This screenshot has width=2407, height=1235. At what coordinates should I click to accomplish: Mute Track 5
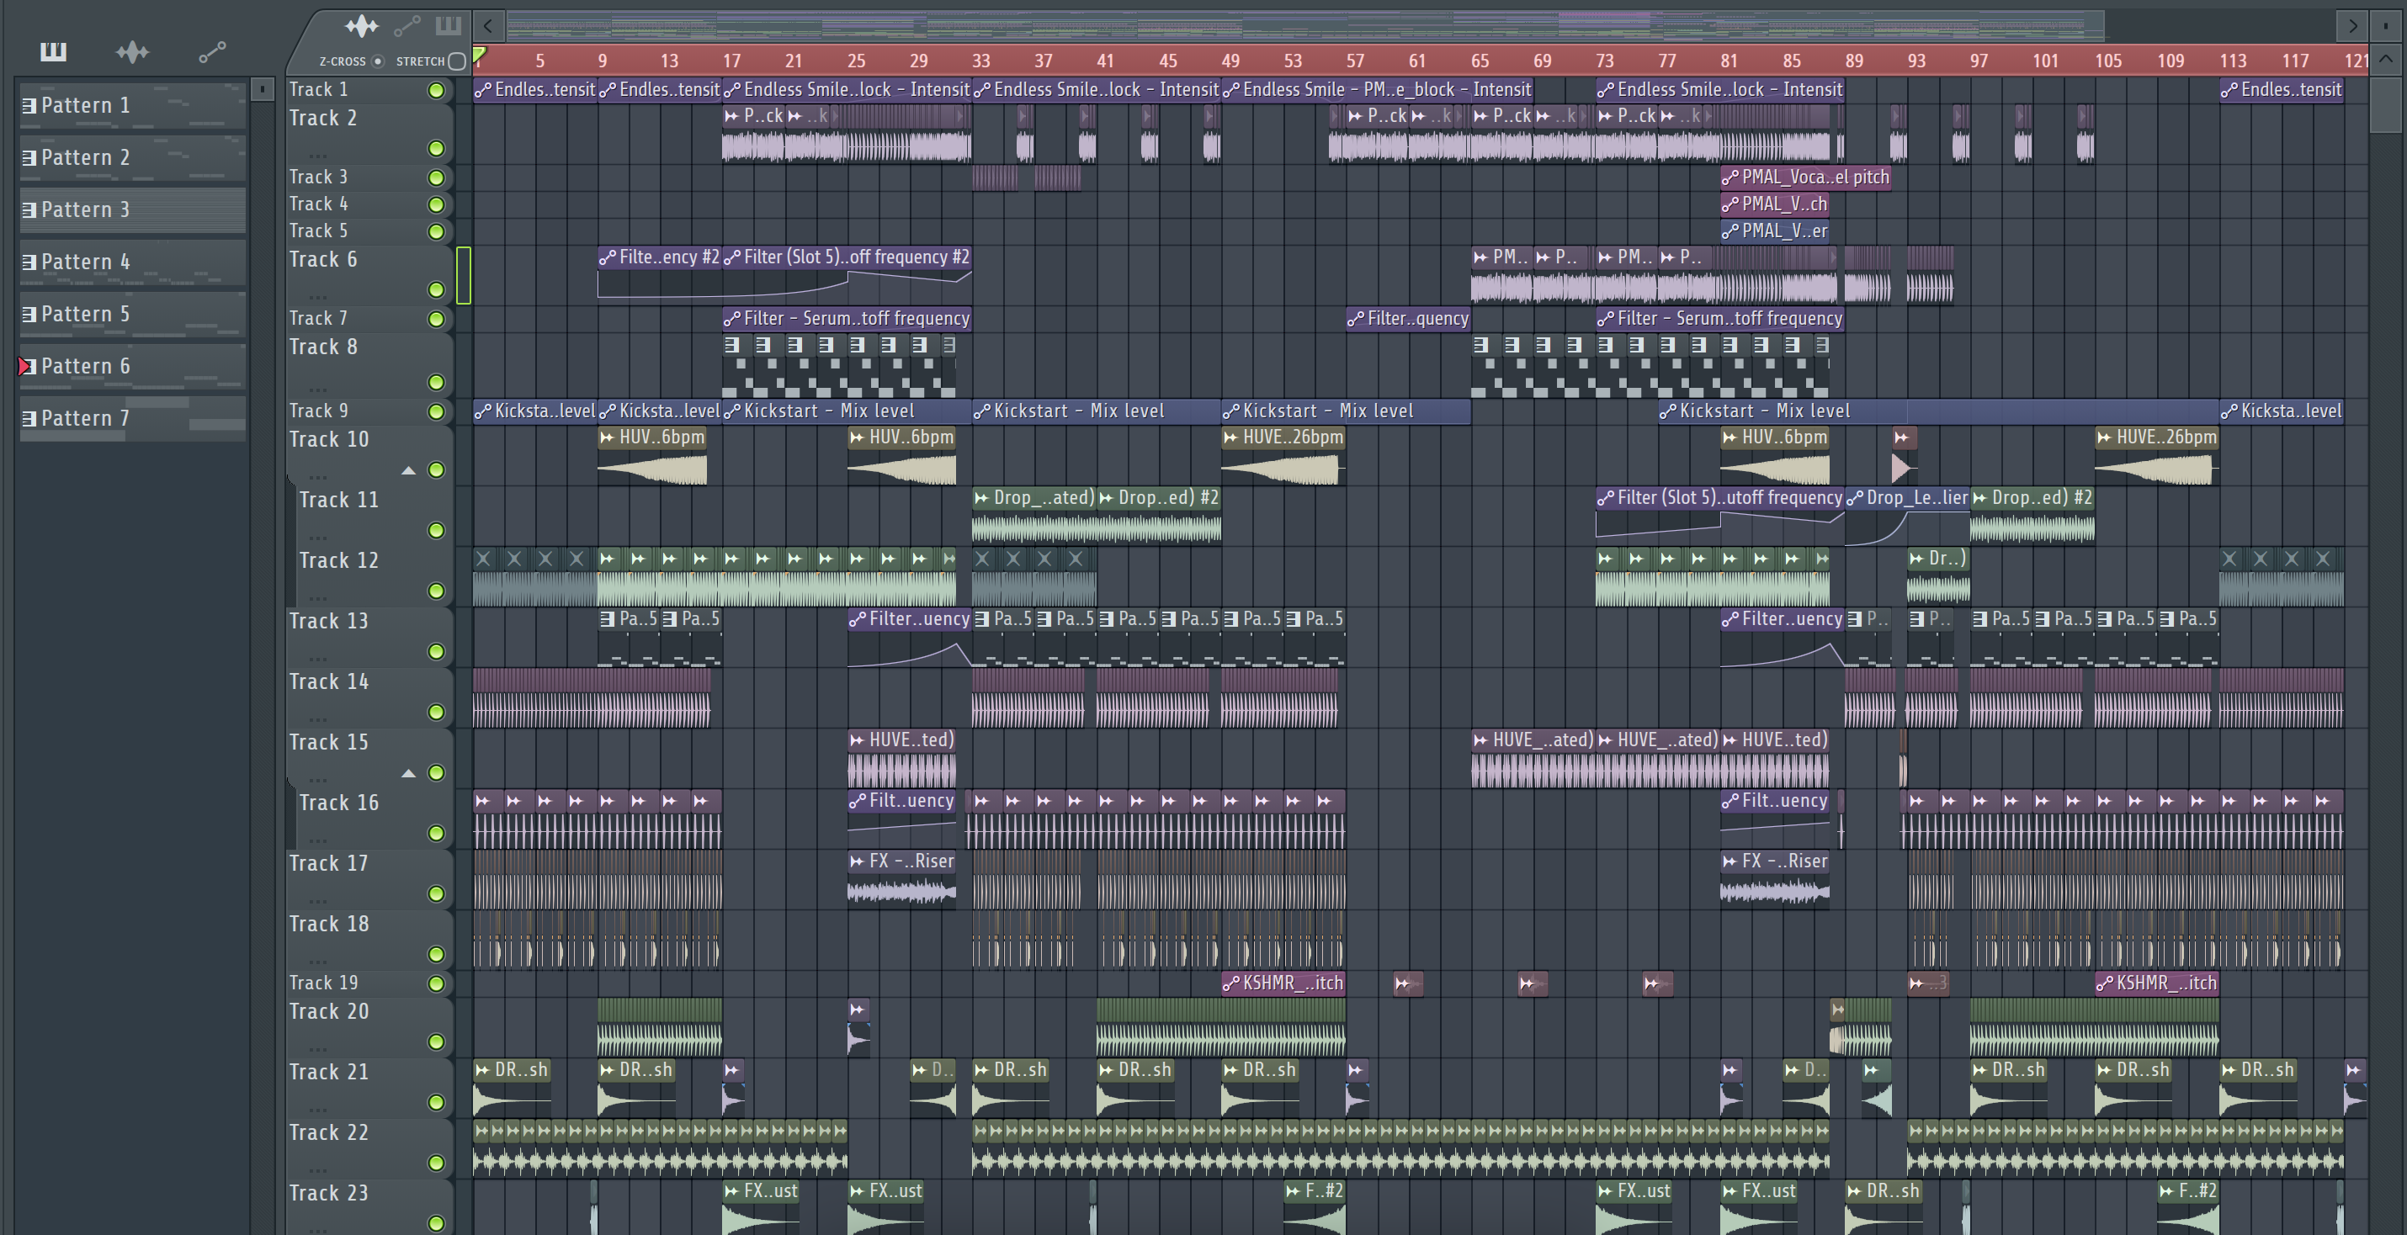point(435,231)
